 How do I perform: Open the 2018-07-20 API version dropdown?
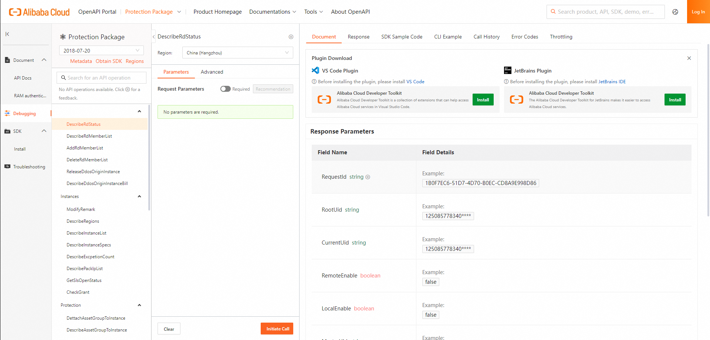(101, 50)
